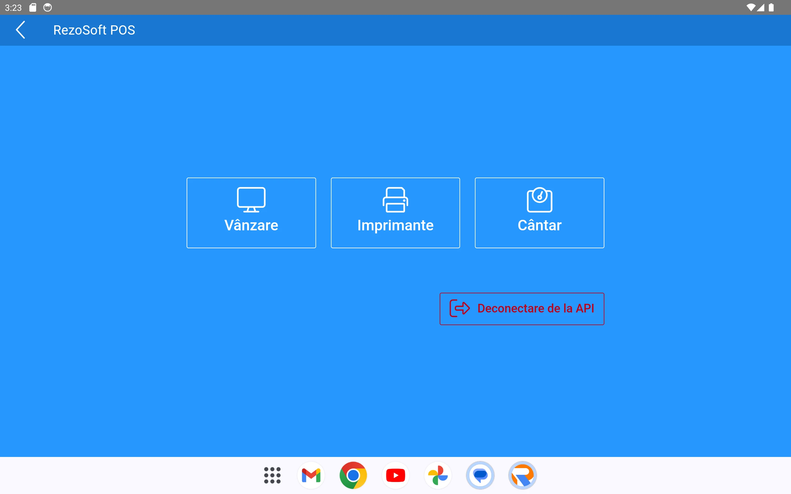Launch Google Photos from the taskbar
Viewport: 791px width, 494px height.
tap(438, 475)
